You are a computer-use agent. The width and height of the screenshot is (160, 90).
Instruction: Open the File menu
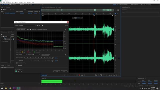coord(1,3)
